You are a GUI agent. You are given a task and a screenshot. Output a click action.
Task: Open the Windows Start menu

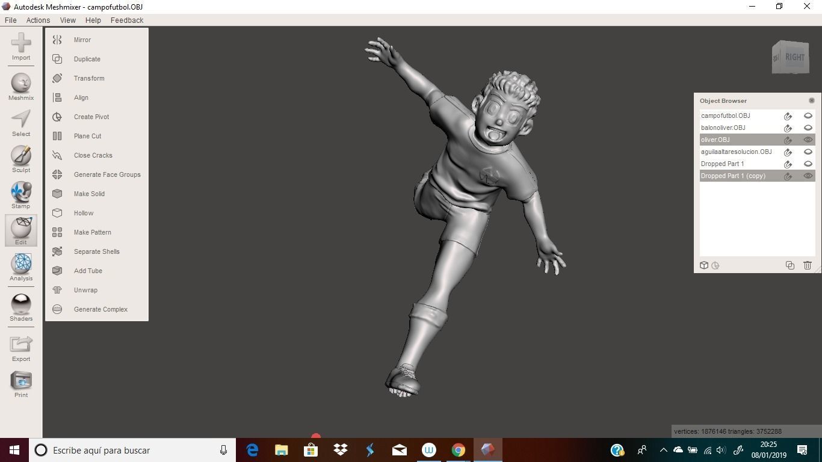[x=14, y=450]
